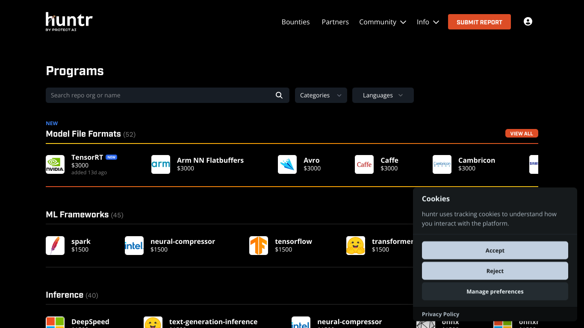Open the Arm NN Flatbuffers program
The width and height of the screenshot is (584, 328).
(x=210, y=160)
